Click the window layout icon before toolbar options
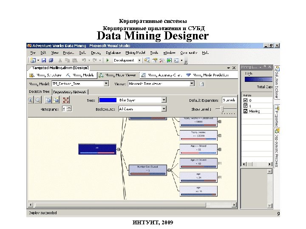 click(176, 60)
